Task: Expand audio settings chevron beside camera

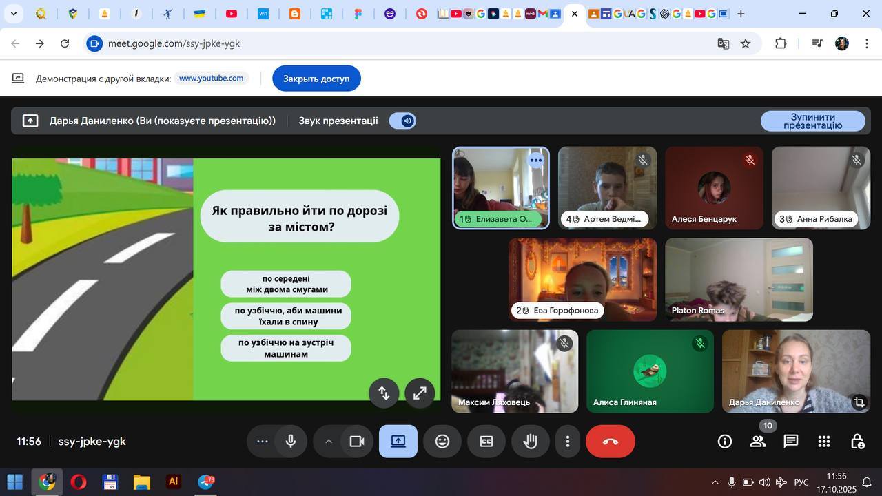Action: 329,442
